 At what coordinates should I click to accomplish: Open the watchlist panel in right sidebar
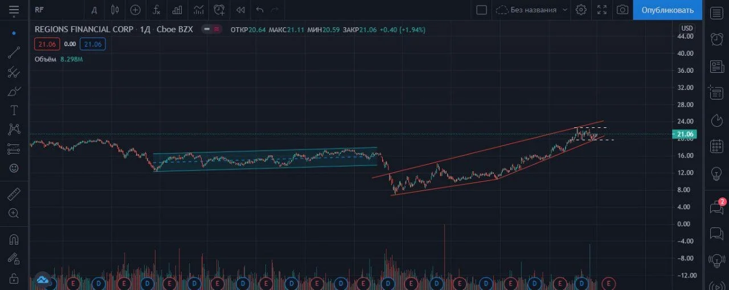716,13
